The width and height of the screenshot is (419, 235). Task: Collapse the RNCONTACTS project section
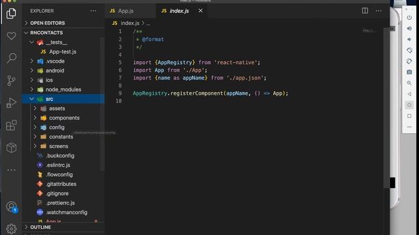(x=63, y=33)
